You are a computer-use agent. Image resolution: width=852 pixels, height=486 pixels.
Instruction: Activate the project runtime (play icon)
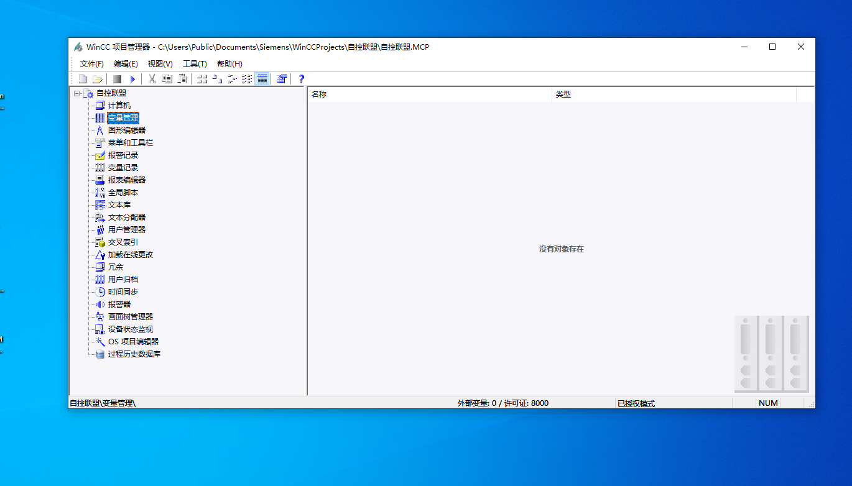(x=132, y=78)
